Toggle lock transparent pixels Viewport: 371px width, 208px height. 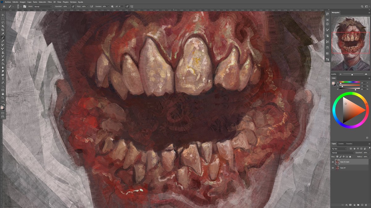pyautogui.click(x=337, y=157)
